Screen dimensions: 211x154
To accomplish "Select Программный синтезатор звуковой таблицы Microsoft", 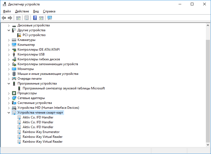I will pyautogui.click(x=63, y=88).
